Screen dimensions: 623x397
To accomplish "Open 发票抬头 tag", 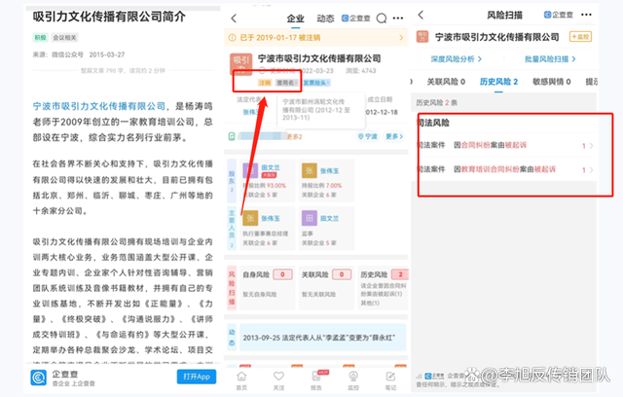I will [x=316, y=83].
